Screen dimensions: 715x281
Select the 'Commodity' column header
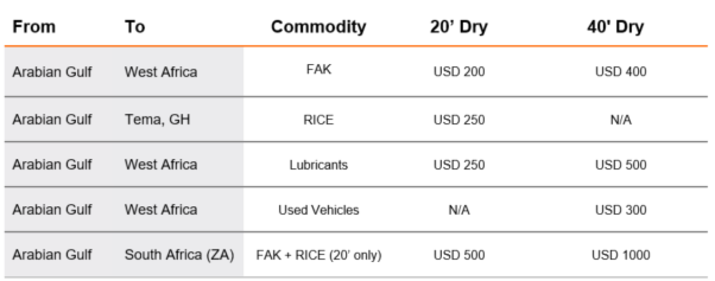(x=318, y=27)
